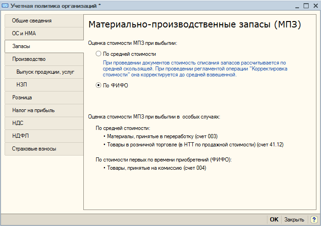Open the НДФЛ tab

tap(44, 136)
